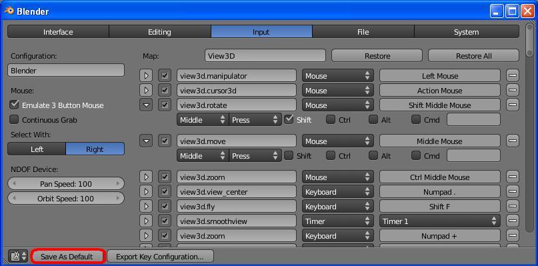Click the Action Mouse binding button

pos(439,90)
